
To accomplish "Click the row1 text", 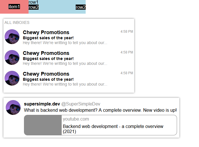I will tap(33, 2).
